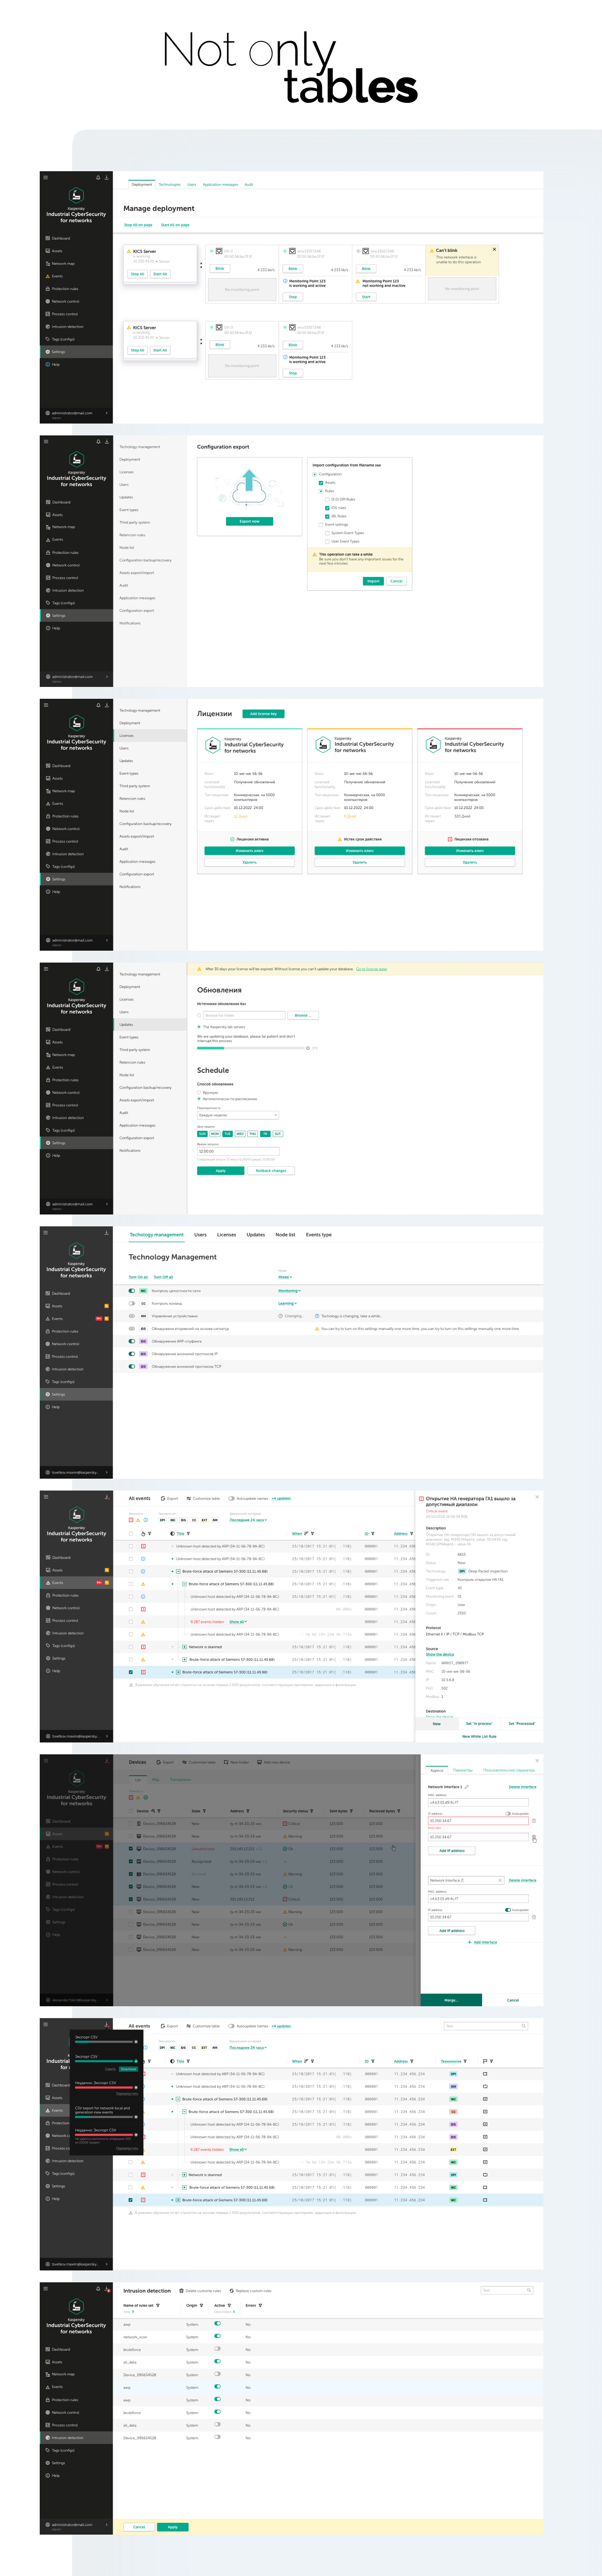Click Events icon in Intrusion detection screen sidebar
Image resolution: width=602 pixels, height=2576 pixels.
point(47,2387)
